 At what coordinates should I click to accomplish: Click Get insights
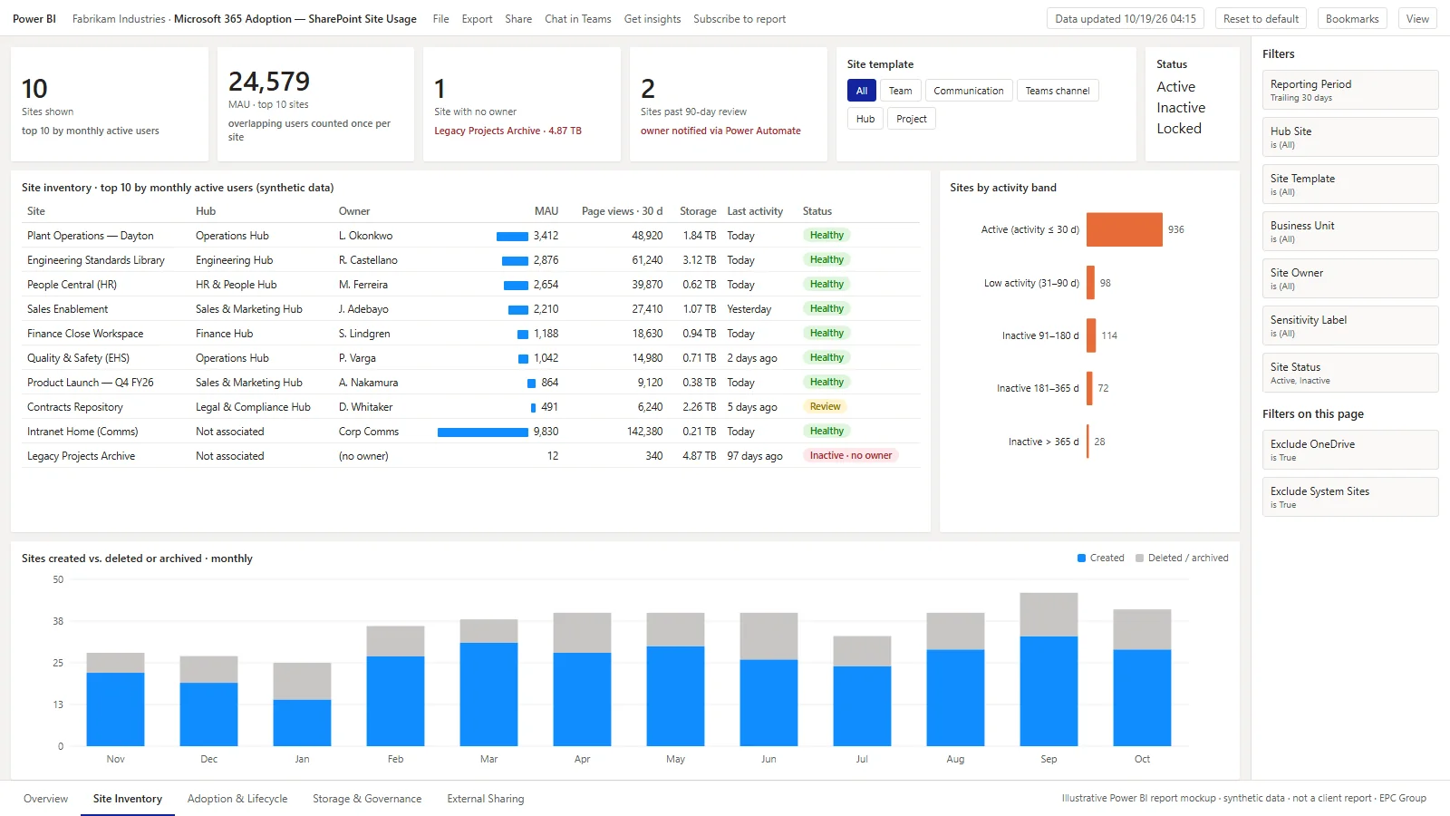point(652,19)
